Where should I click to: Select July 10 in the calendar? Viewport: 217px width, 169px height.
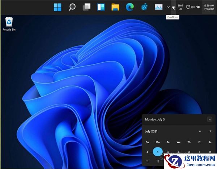[x=210, y=152]
